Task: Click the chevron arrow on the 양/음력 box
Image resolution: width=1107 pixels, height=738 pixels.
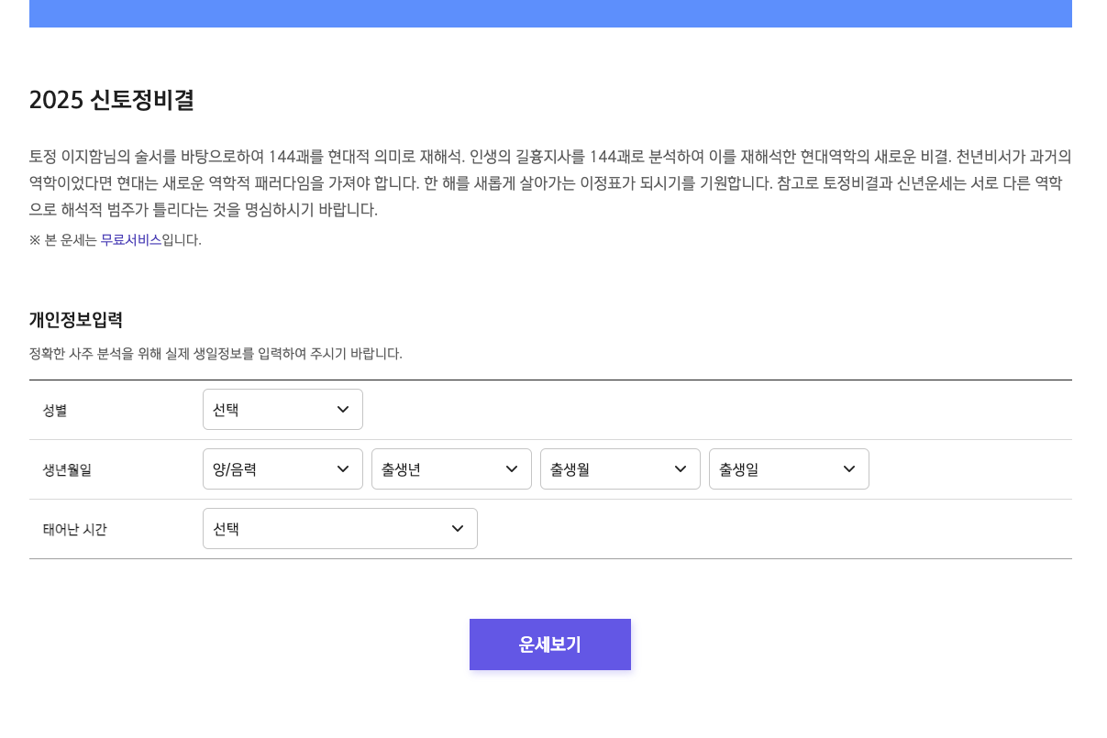Action: 343,468
